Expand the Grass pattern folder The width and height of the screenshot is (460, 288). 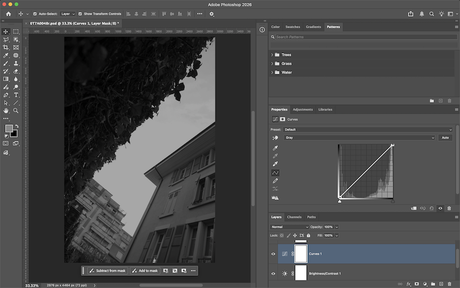272,63
